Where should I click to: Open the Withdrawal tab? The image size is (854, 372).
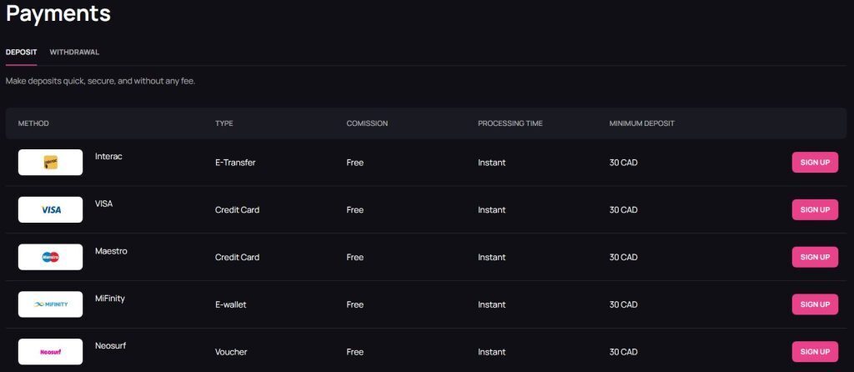point(74,53)
